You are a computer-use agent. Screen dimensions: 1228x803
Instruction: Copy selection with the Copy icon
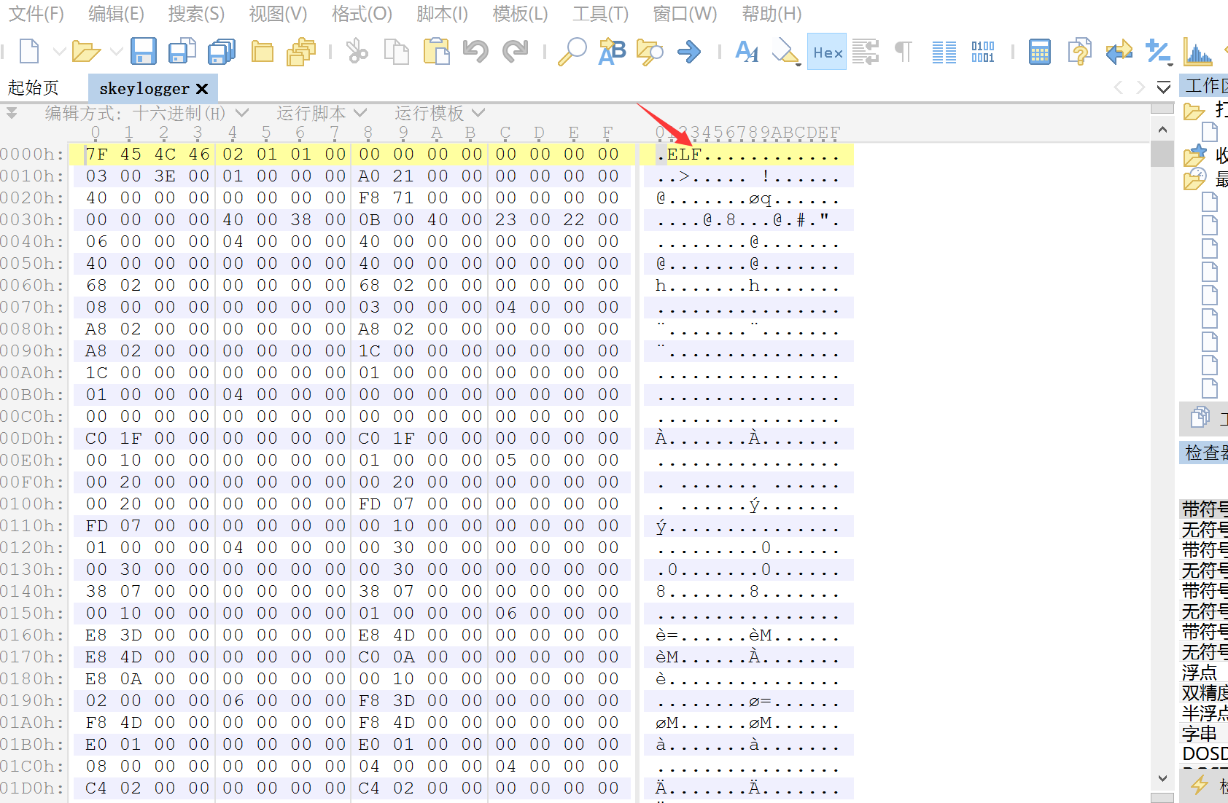coord(397,52)
